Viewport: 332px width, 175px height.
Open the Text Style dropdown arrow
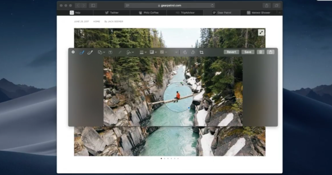pos(176,52)
